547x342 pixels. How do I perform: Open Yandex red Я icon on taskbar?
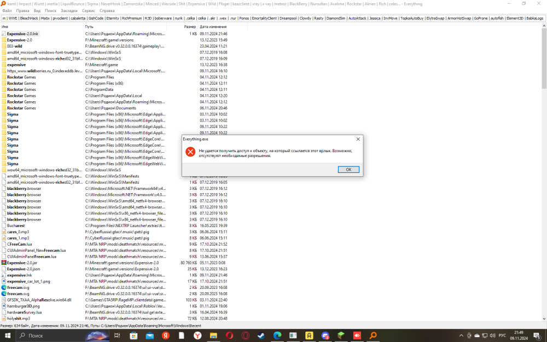coord(166,335)
